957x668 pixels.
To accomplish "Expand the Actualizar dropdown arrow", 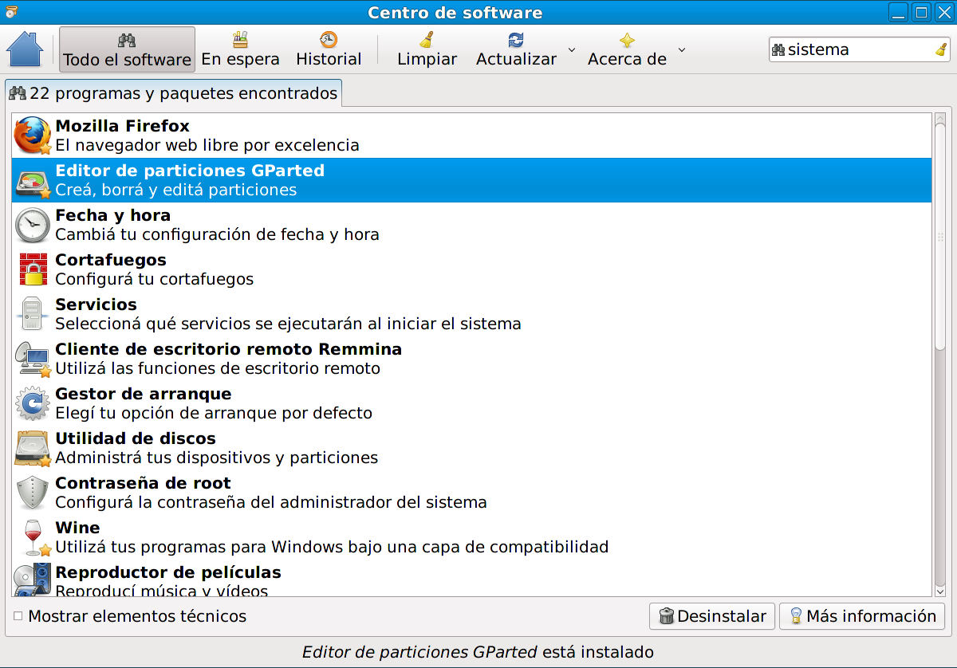I will point(571,50).
